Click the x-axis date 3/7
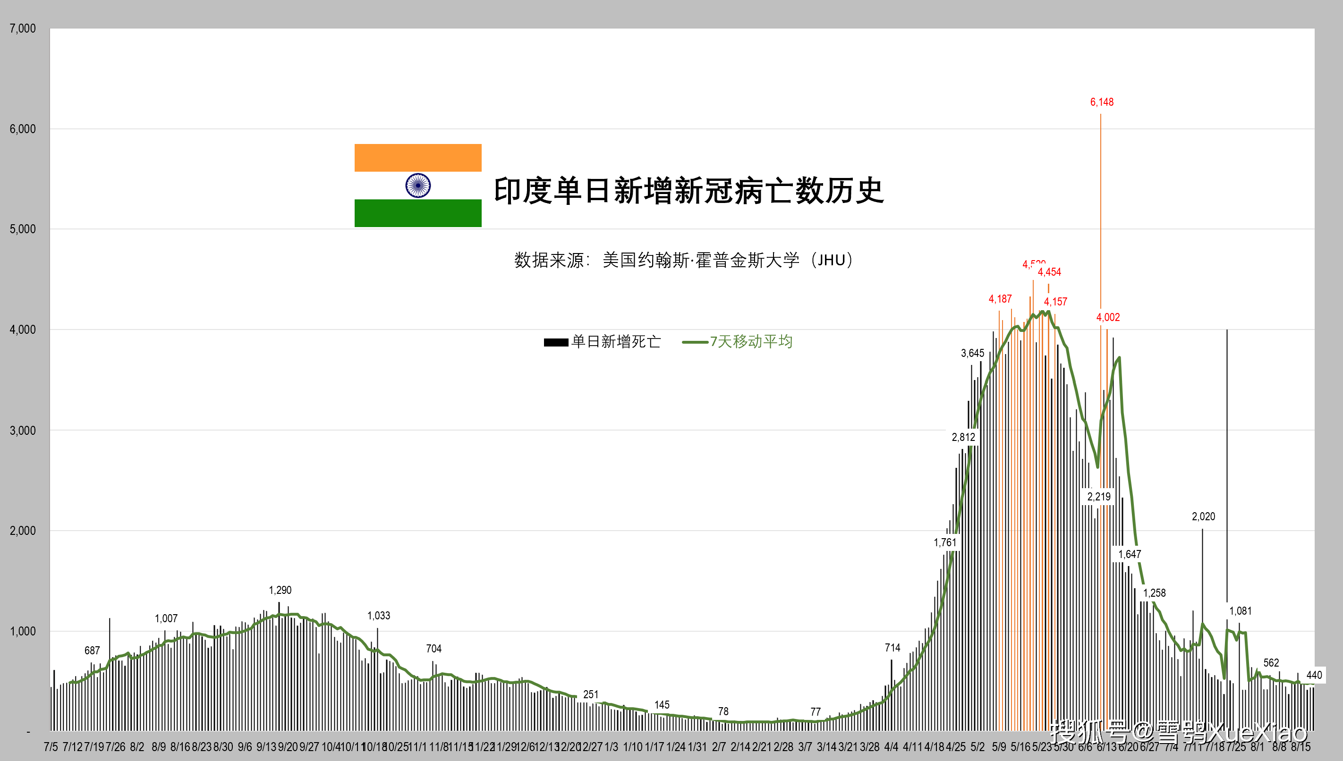 tap(805, 747)
